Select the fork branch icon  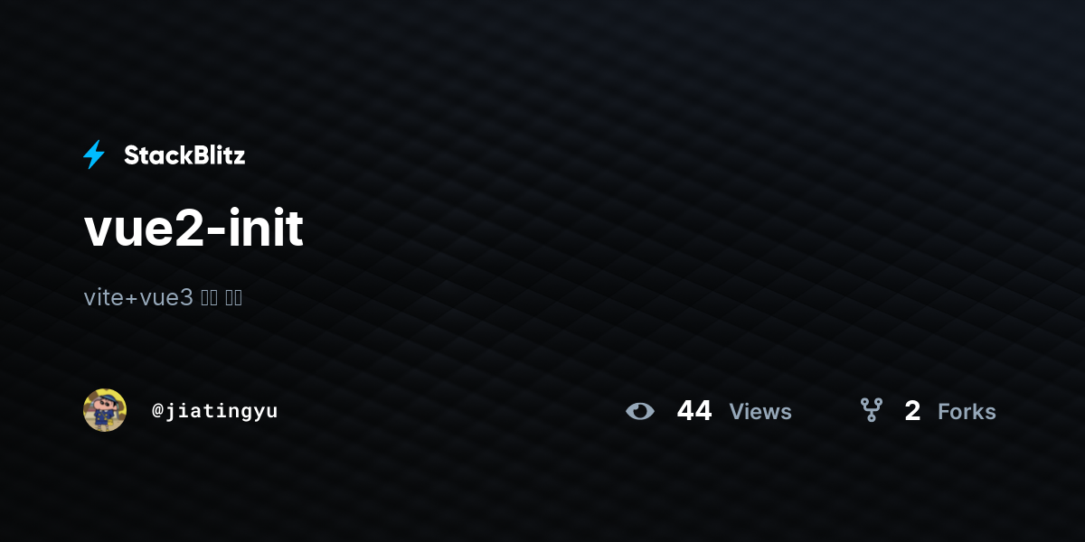(x=872, y=411)
